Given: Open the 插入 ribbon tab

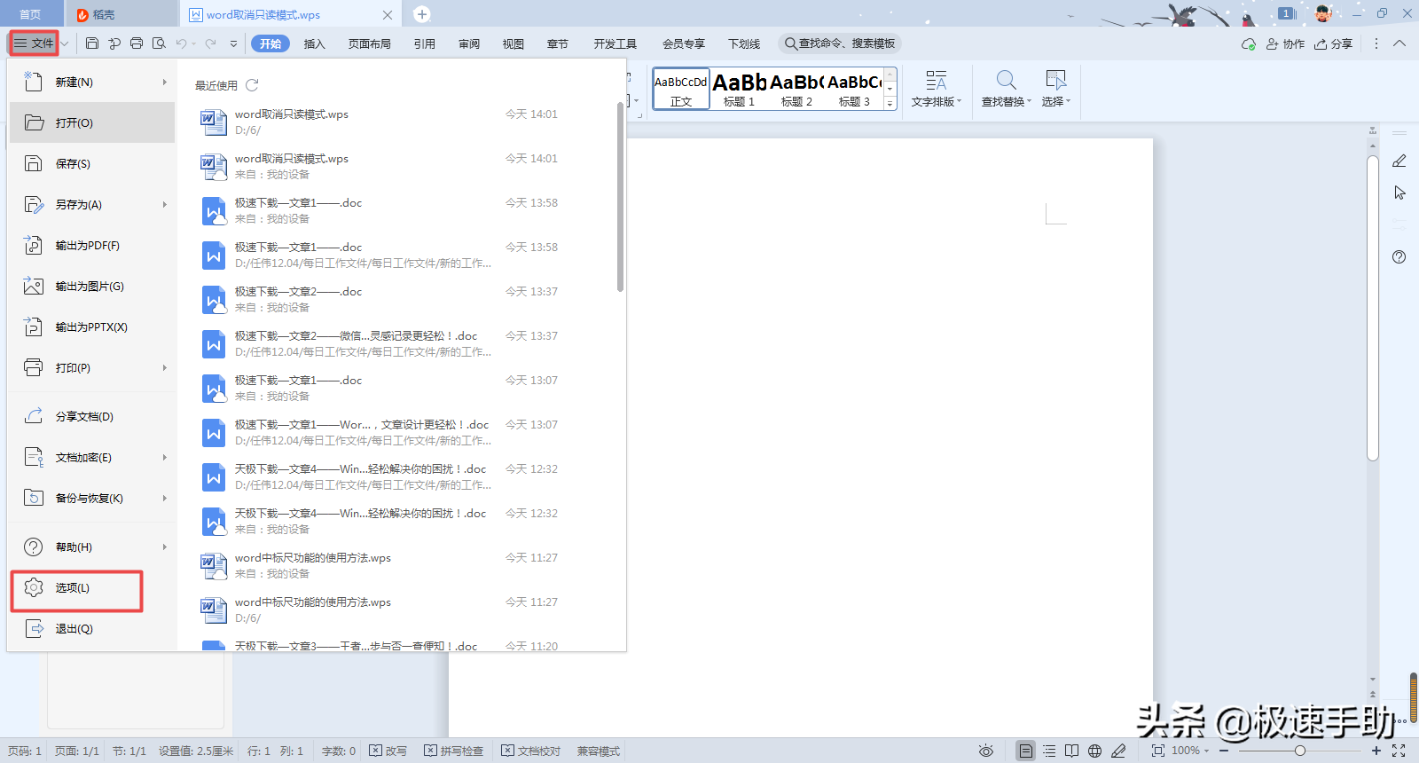Looking at the screenshot, I should (314, 43).
